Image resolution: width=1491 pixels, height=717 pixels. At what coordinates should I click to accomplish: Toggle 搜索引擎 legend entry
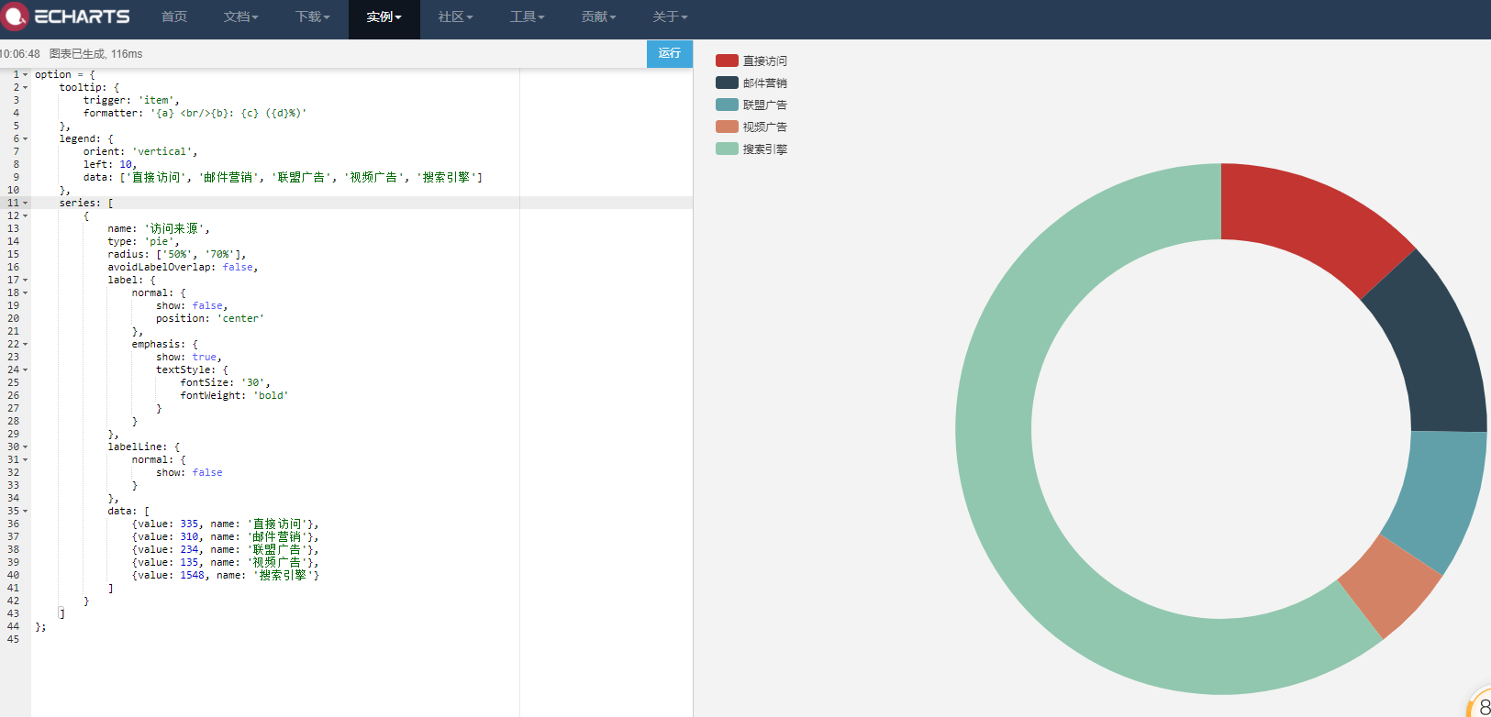point(751,149)
